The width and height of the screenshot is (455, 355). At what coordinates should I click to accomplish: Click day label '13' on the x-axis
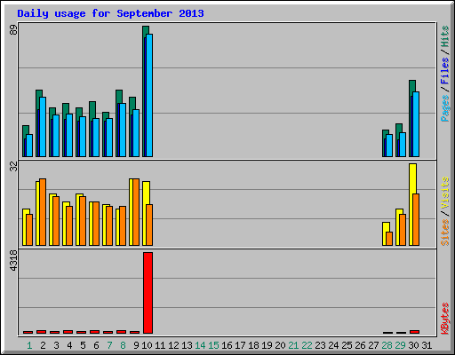187,345
